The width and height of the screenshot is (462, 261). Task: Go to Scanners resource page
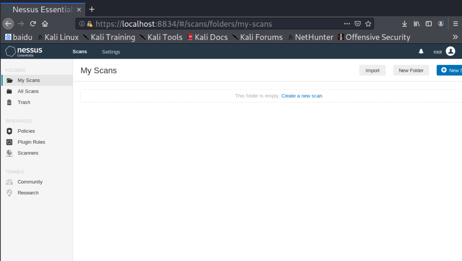[28, 153]
